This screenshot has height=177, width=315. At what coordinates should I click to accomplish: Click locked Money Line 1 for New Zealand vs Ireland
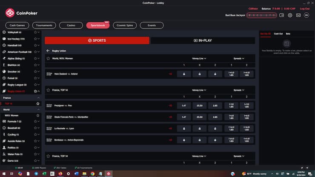pyautogui.click(x=184, y=74)
